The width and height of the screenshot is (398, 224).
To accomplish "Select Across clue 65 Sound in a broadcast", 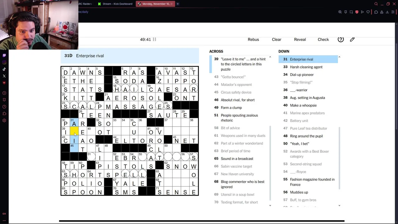I will [239, 159].
